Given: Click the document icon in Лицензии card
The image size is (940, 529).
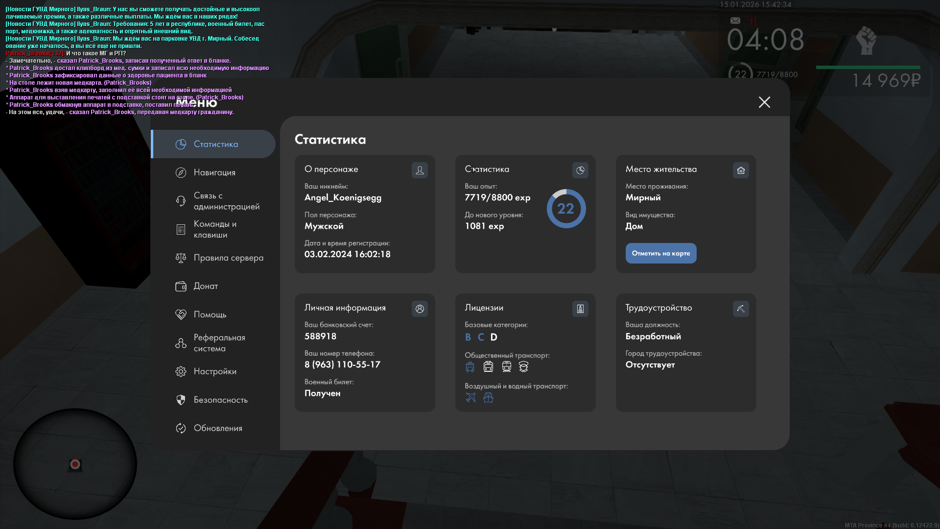Looking at the screenshot, I should pos(580,309).
